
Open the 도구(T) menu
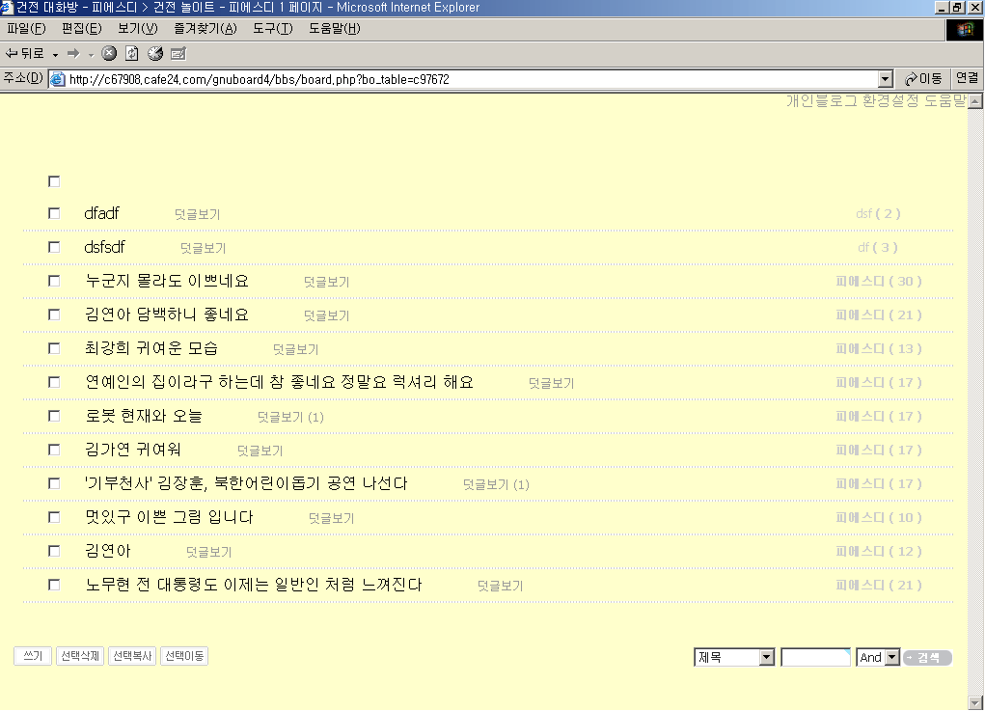[x=273, y=29]
